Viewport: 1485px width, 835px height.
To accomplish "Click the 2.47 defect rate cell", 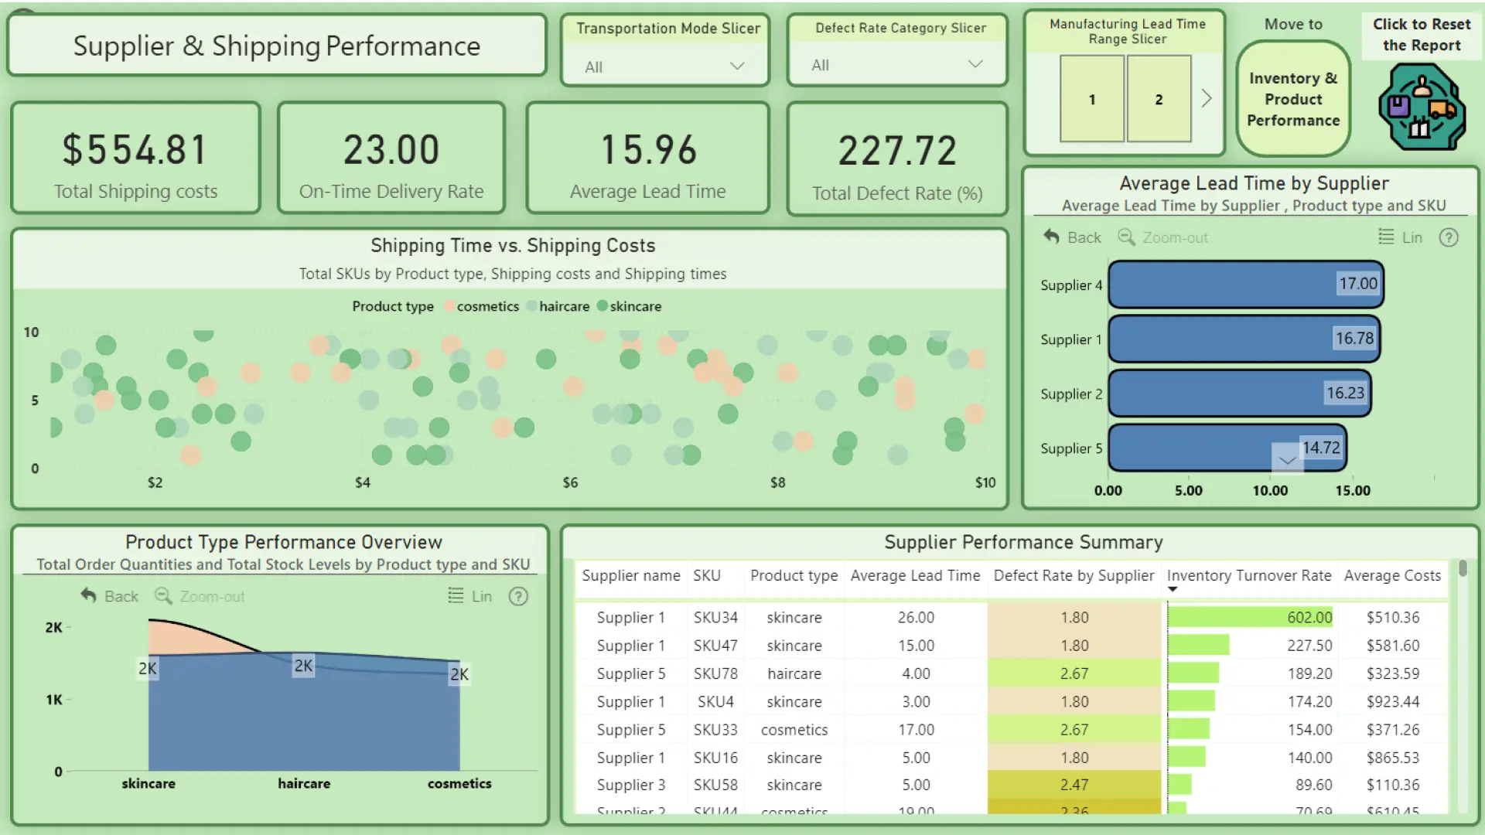I will point(1074,785).
